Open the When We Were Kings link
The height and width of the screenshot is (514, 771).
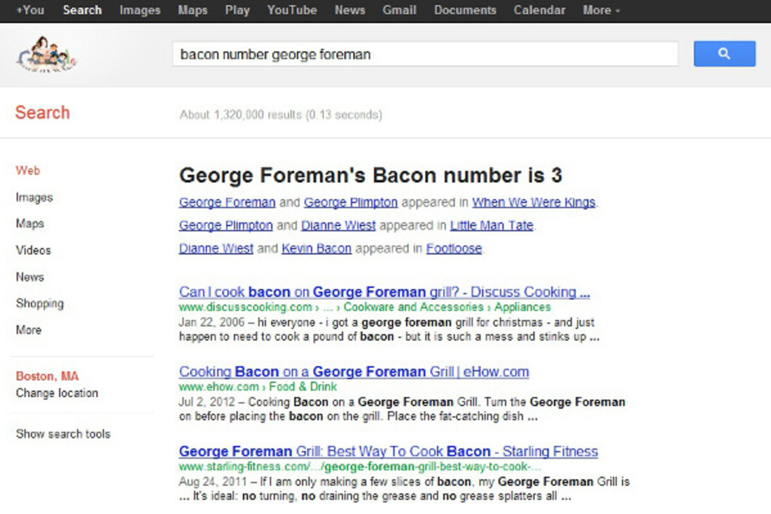(534, 202)
